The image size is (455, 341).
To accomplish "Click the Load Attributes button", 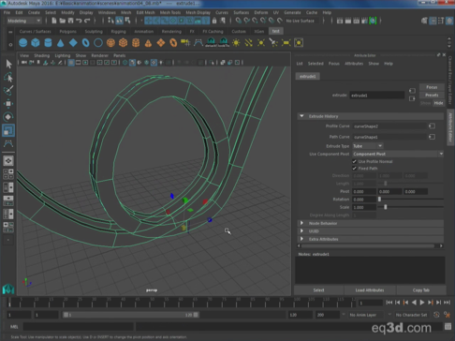I will click(x=370, y=290).
